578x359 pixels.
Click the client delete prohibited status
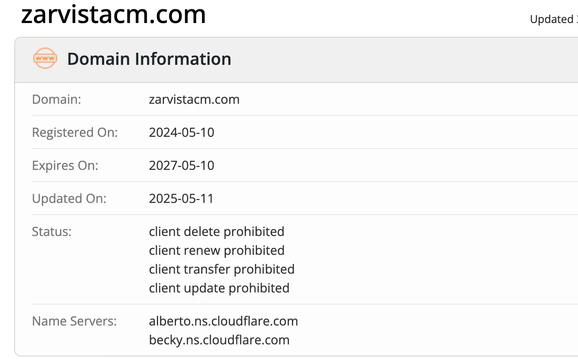(x=216, y=231)
